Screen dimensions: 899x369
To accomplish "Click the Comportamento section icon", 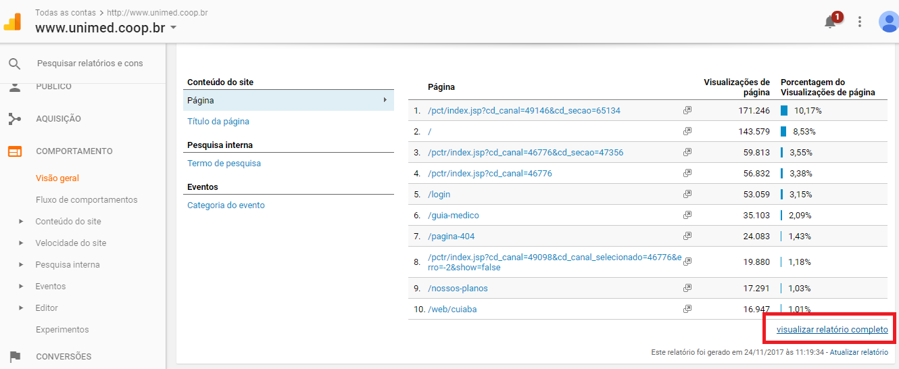I will coord(15,151).
